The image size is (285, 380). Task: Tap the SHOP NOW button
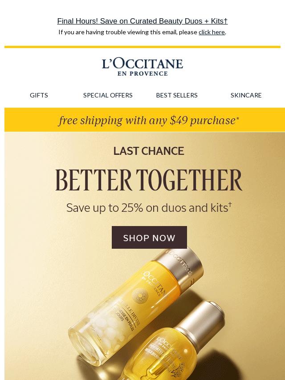(149, 238)
